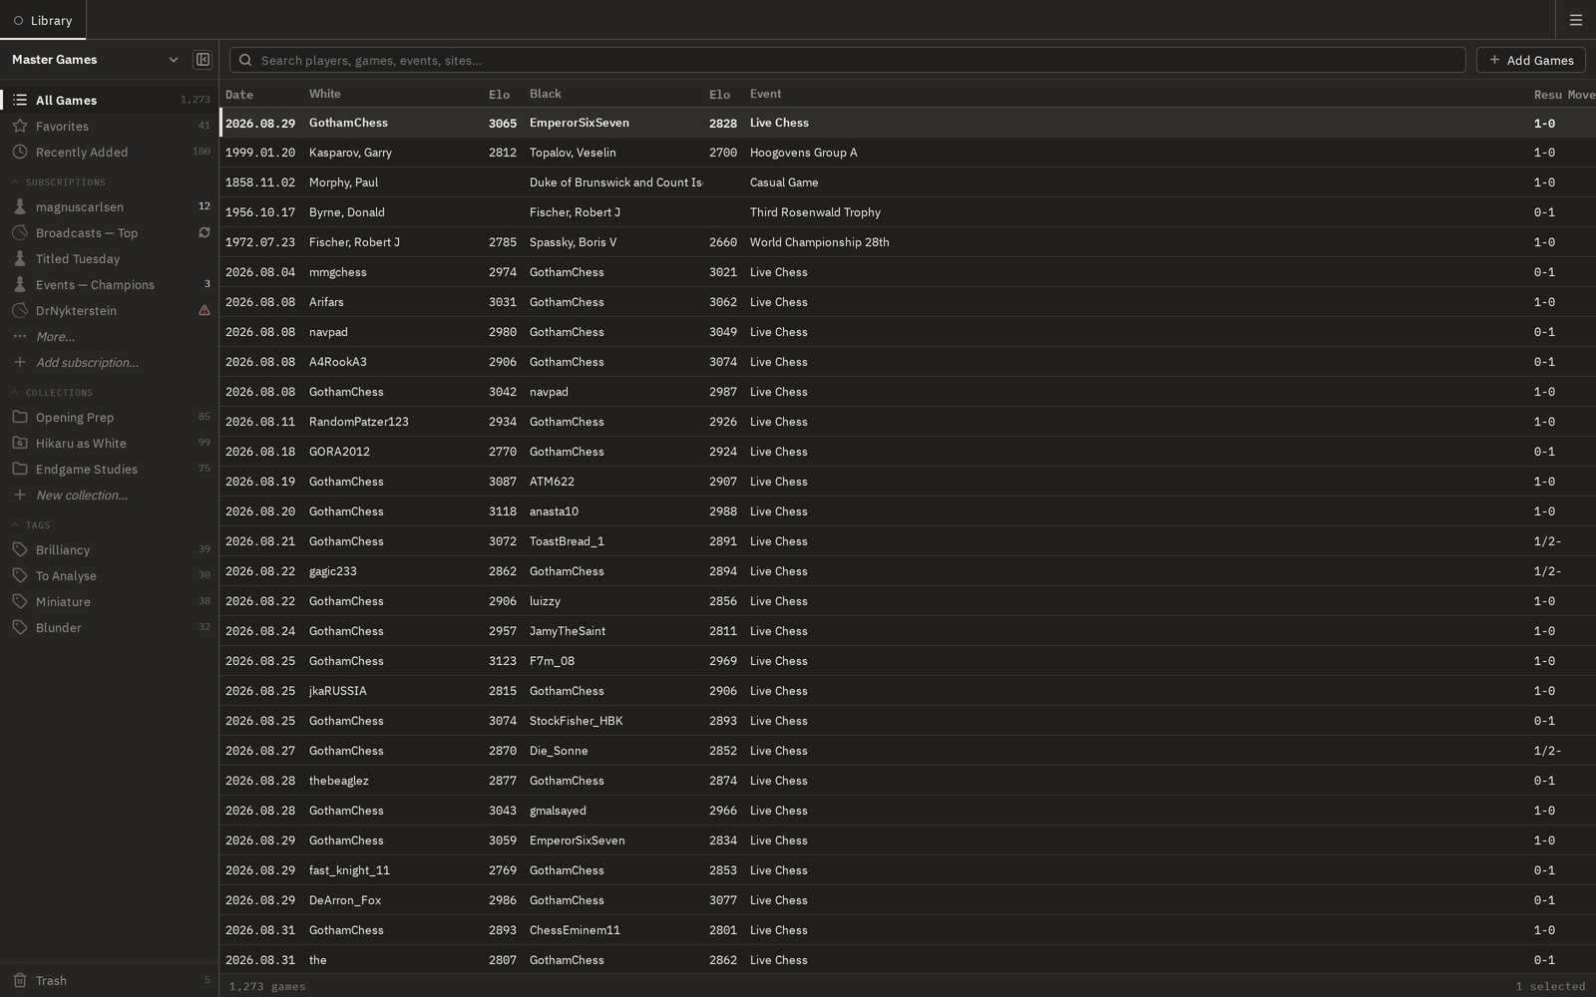Open the Trash
This screenshot has width=1596, height=997.
point(110,980)
